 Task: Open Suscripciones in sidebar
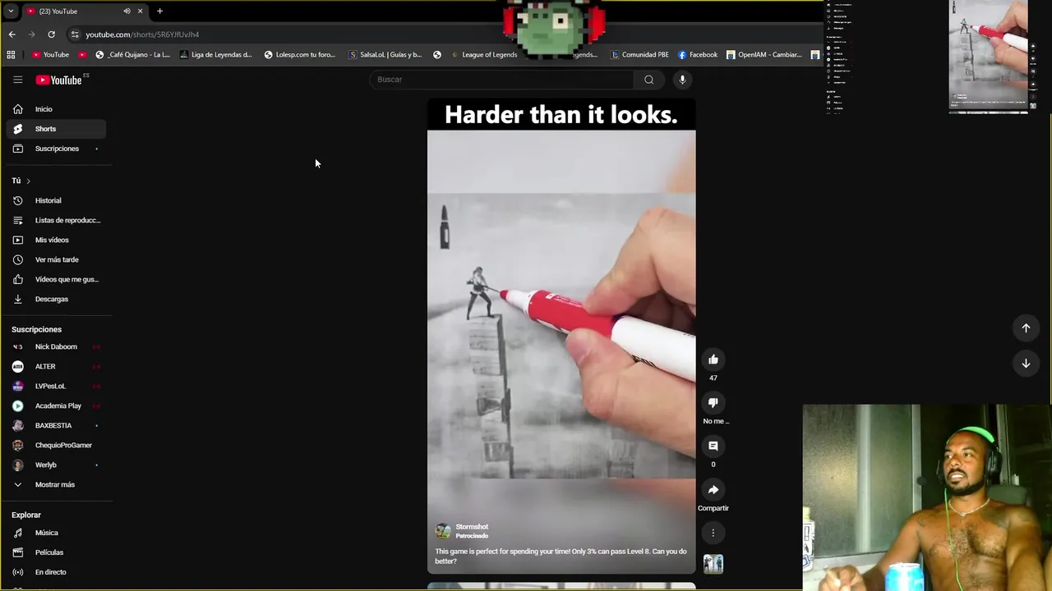click(56, 149)
